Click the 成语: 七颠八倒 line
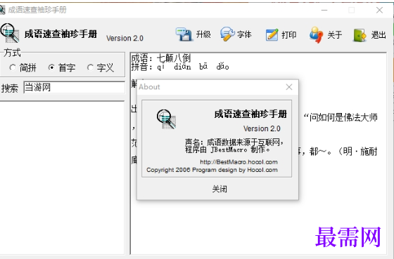The width and height of the screenshot is (394, 259). (x=161, y=58)
